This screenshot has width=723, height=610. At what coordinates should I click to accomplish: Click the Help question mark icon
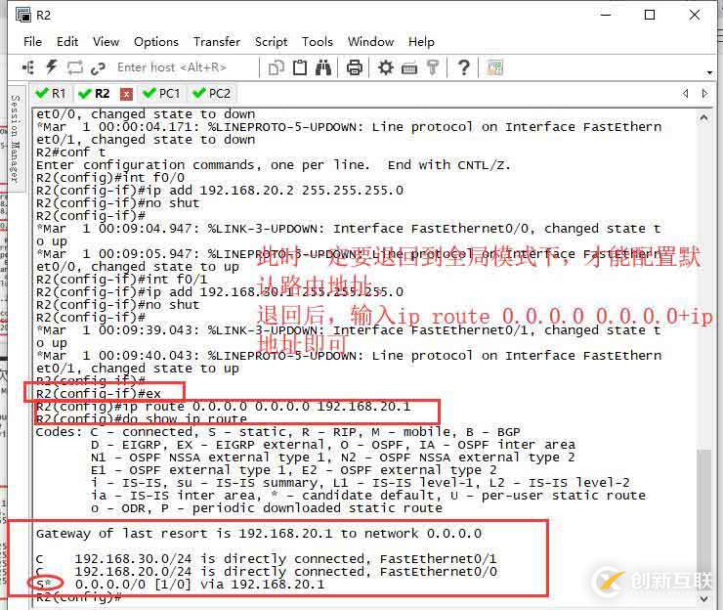pos(464,67)
